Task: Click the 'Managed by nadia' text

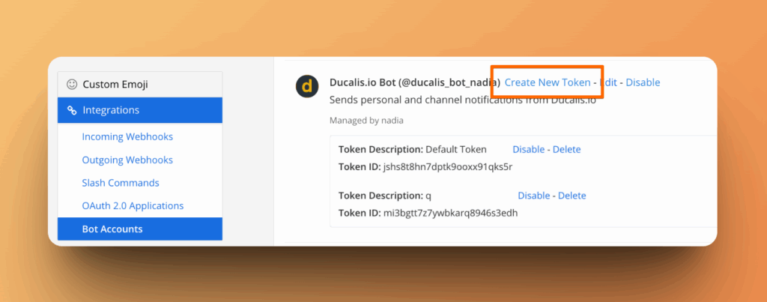Action: [x=367, y=120]
